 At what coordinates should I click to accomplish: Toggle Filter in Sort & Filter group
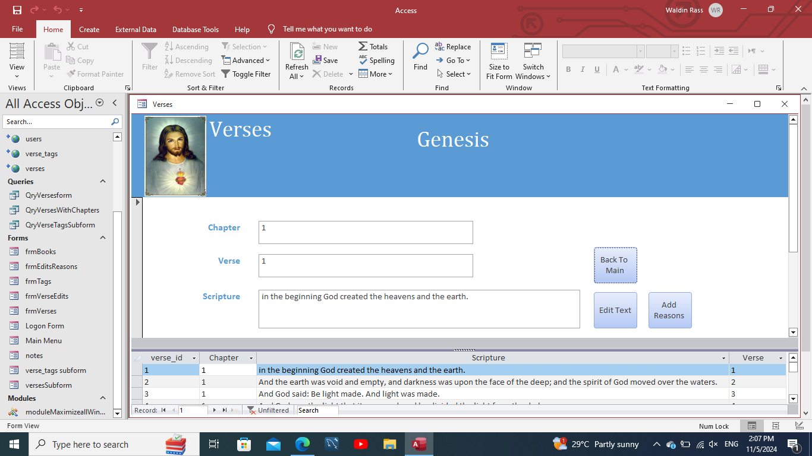pos(246,74)
